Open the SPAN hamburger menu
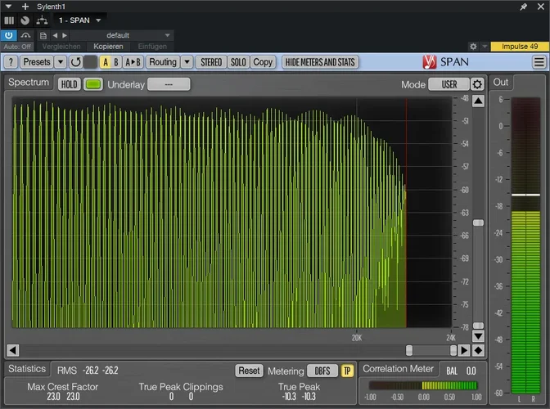The width and height of the screenshot is (550, 409). (539, 62)
